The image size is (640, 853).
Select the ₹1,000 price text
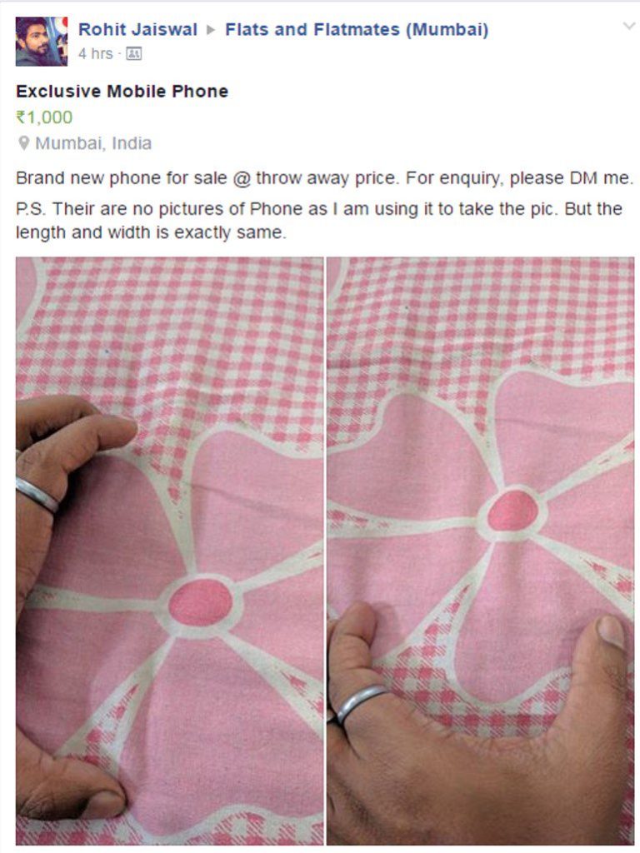point(44,117)
